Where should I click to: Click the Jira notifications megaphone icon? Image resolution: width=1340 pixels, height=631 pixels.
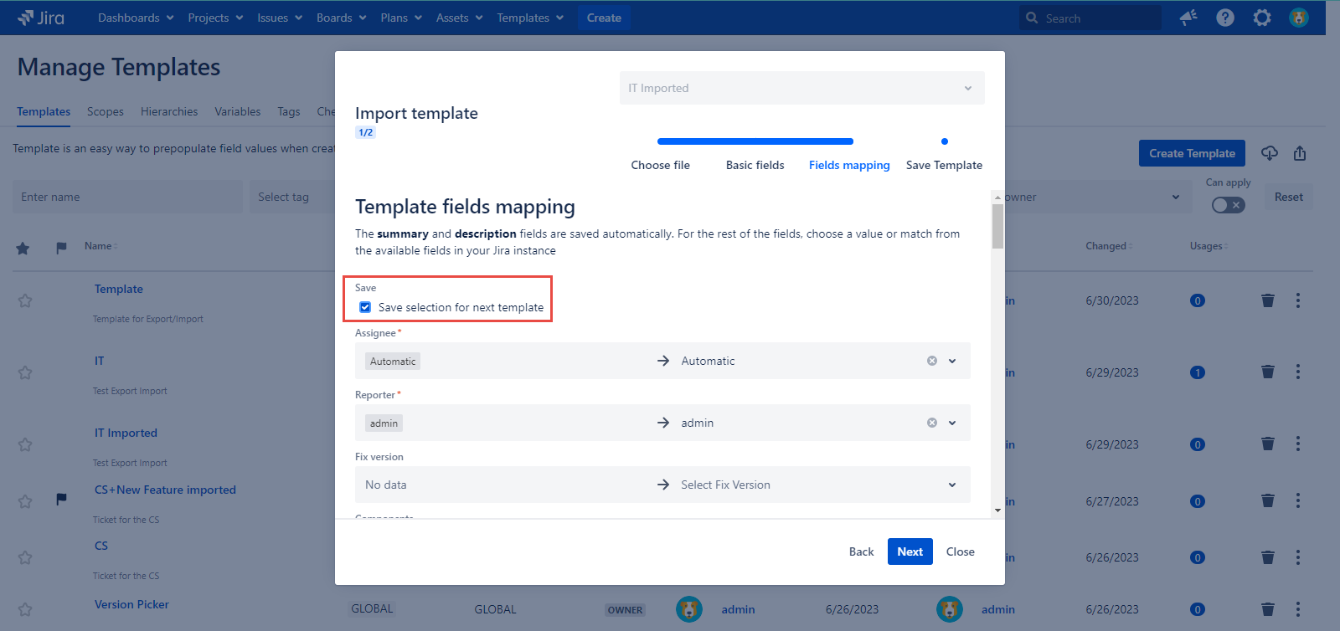[1188, 18]
